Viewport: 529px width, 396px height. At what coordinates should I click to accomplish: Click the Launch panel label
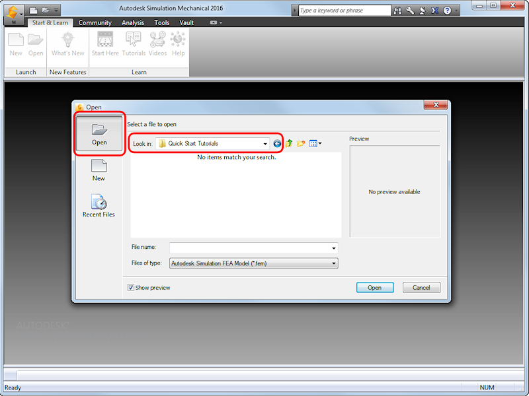point(26,72)
